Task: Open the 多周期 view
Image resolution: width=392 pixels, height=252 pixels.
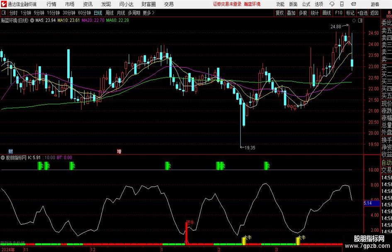Action: [x=134, y=13]
